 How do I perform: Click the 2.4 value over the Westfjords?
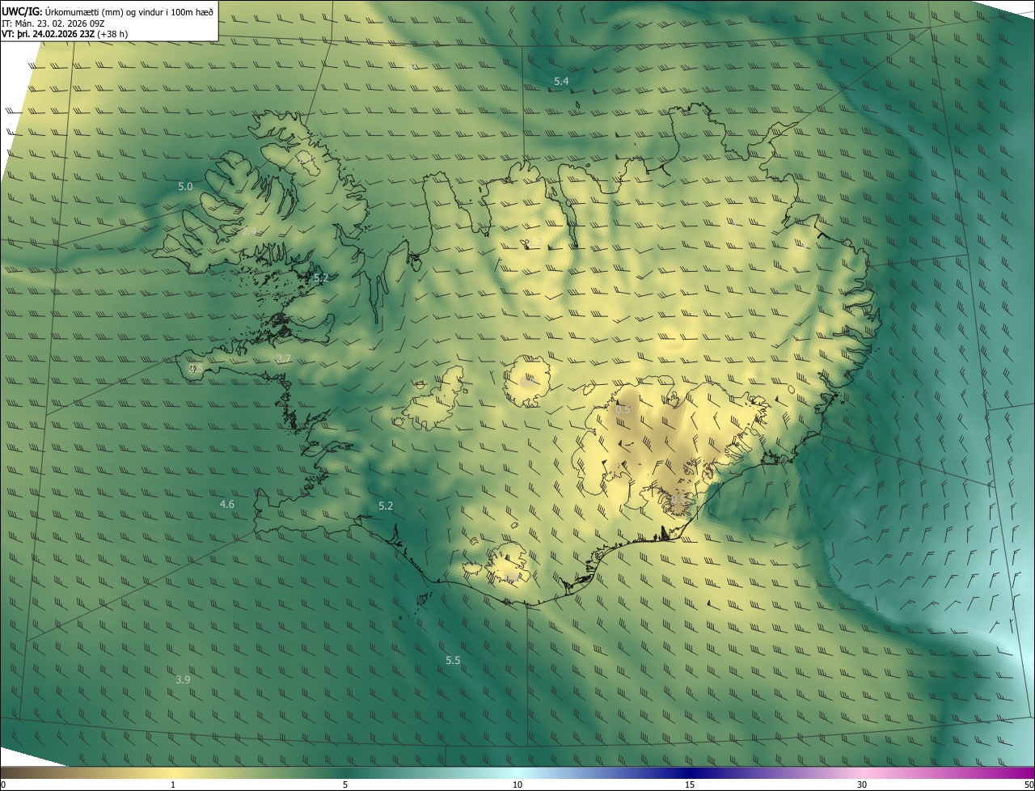249,231
